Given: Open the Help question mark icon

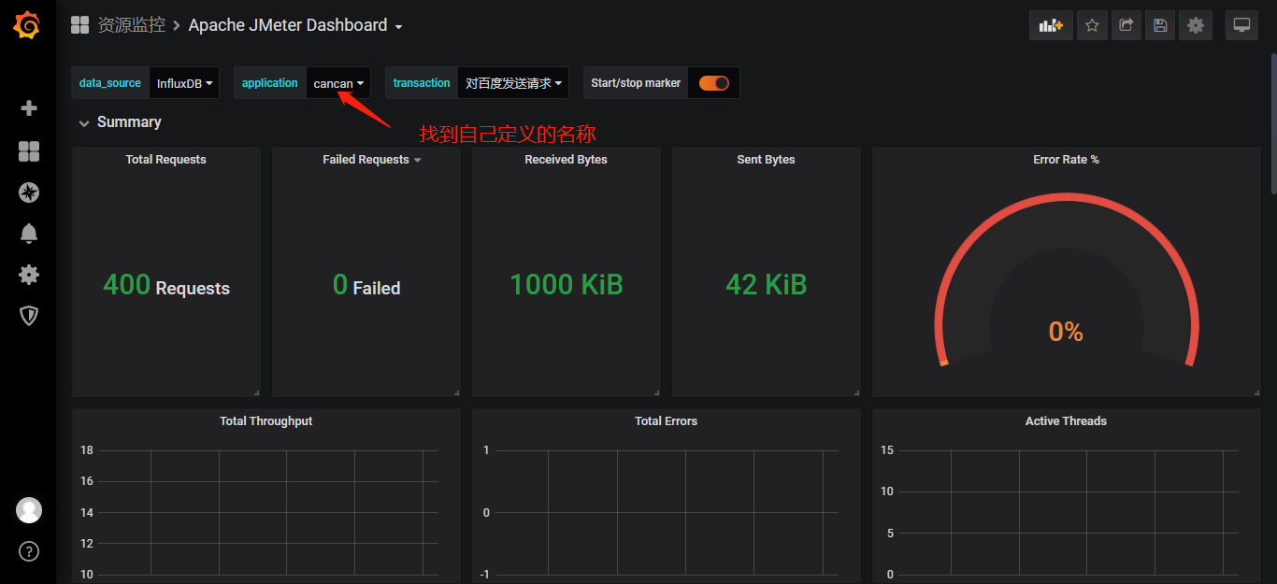Looking at the screenshot, I should point(29,551).
